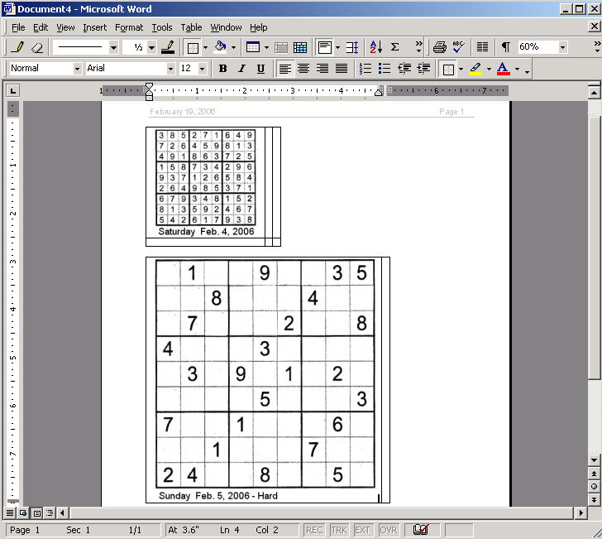
Task: Toggle Bold formatting
Action: coord(222,69)
